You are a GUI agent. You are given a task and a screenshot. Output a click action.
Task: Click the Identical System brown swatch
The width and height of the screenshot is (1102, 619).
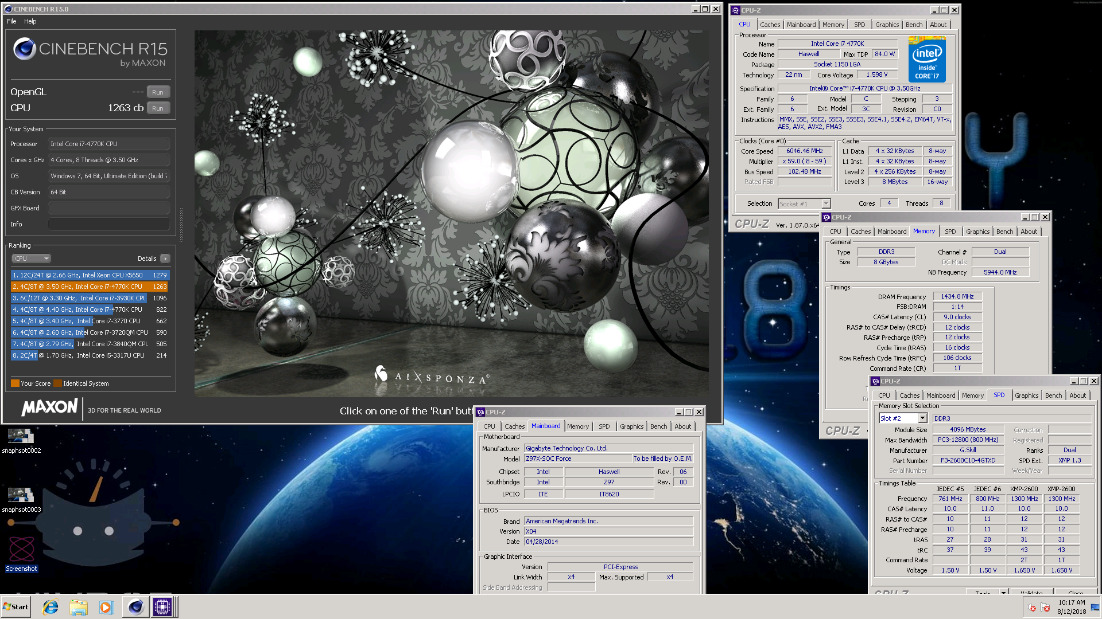pyautogui.click(x=57, y=383)
